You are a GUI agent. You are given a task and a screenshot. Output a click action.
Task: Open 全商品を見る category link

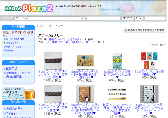[x=14, y=109]
